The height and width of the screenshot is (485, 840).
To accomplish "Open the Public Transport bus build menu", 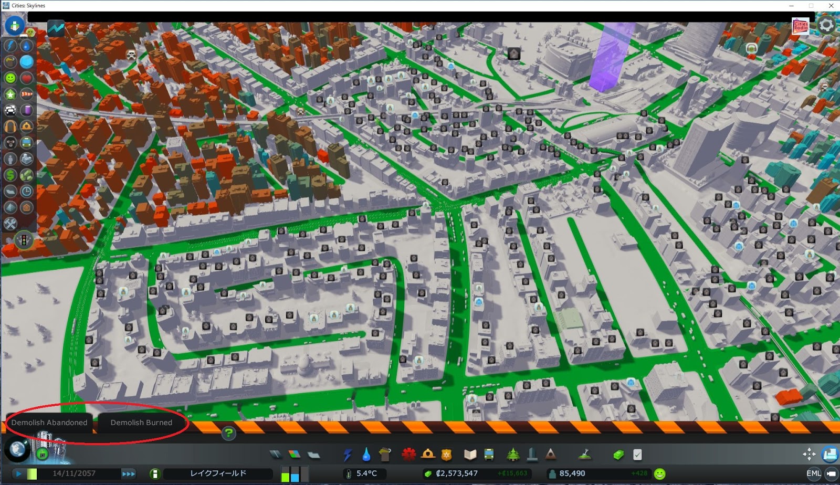I will click(489, 455).
